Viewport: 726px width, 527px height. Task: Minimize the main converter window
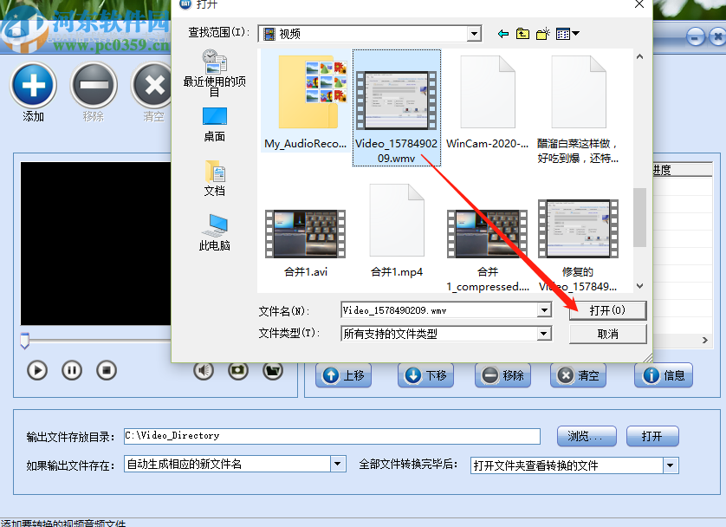(695, 37)
